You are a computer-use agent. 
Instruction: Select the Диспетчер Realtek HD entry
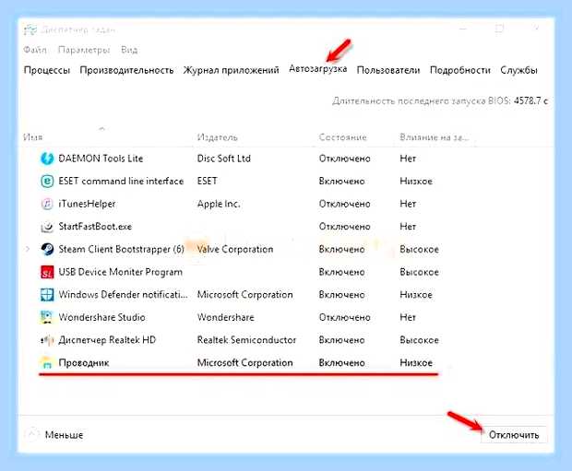tap(107, 340)
